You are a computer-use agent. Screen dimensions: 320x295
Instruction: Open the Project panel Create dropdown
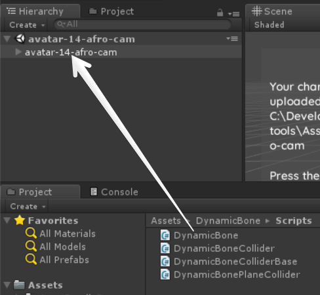point(28,206)
